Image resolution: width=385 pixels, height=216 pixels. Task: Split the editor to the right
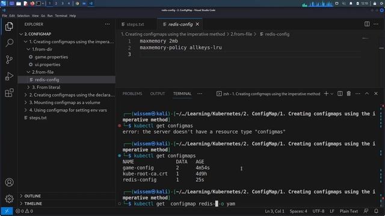click(367, 24)
